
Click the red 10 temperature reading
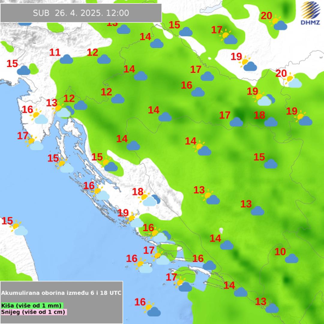(280, 252)
